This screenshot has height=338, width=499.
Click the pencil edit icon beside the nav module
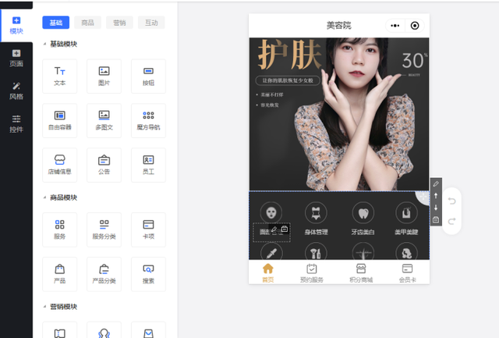[x=436, y=183]
